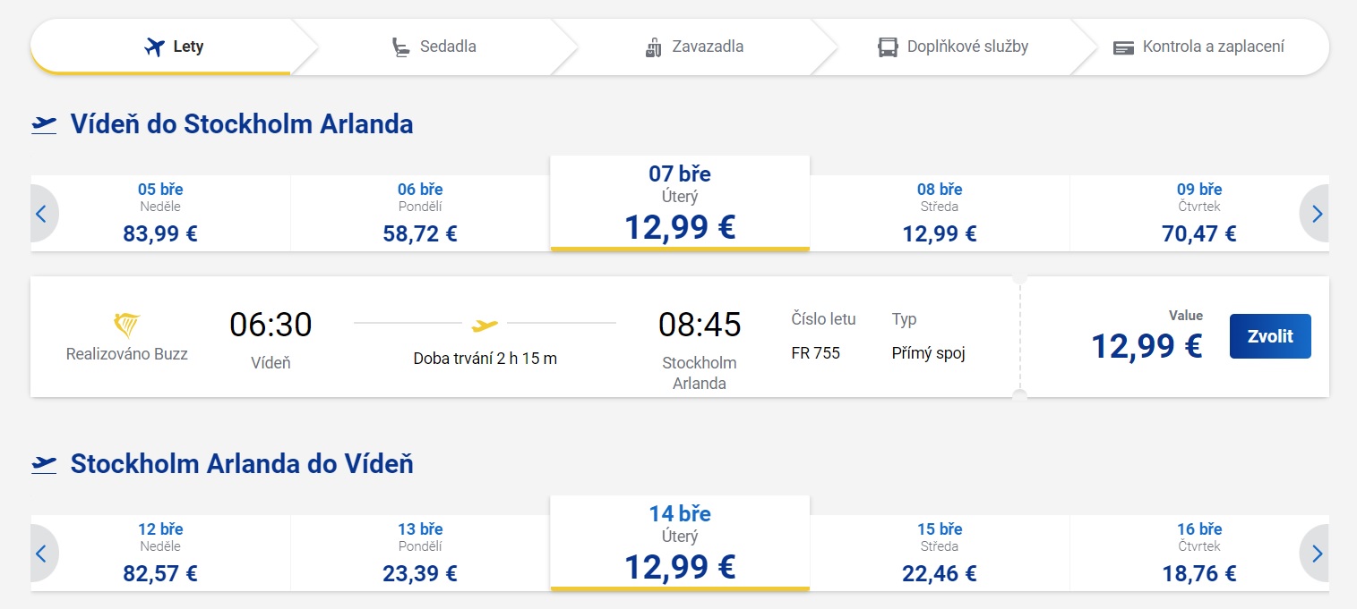1357x609 pixels.
Task: Select return date 16 bře Čtvrtek
Action: (x=1199, y=553)
